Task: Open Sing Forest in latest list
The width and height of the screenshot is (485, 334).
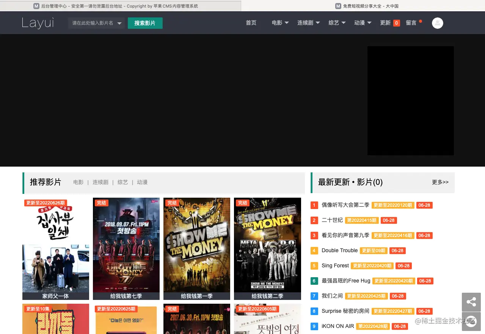Action: pyautogui.click(x=335, y=265)
